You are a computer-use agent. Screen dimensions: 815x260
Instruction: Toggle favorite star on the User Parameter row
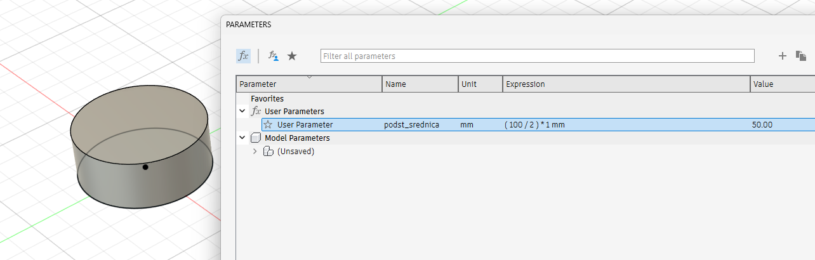pos(268,125)
